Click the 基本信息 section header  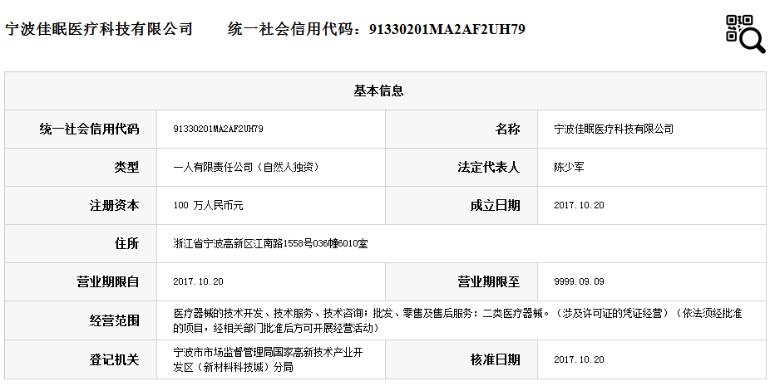(378, 90)
